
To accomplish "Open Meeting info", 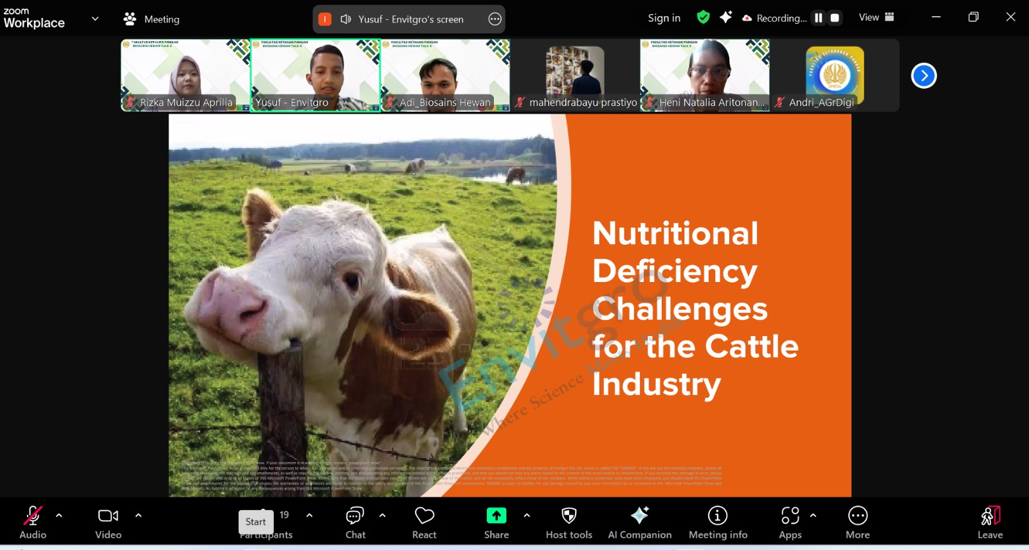I will pos(718,523).
